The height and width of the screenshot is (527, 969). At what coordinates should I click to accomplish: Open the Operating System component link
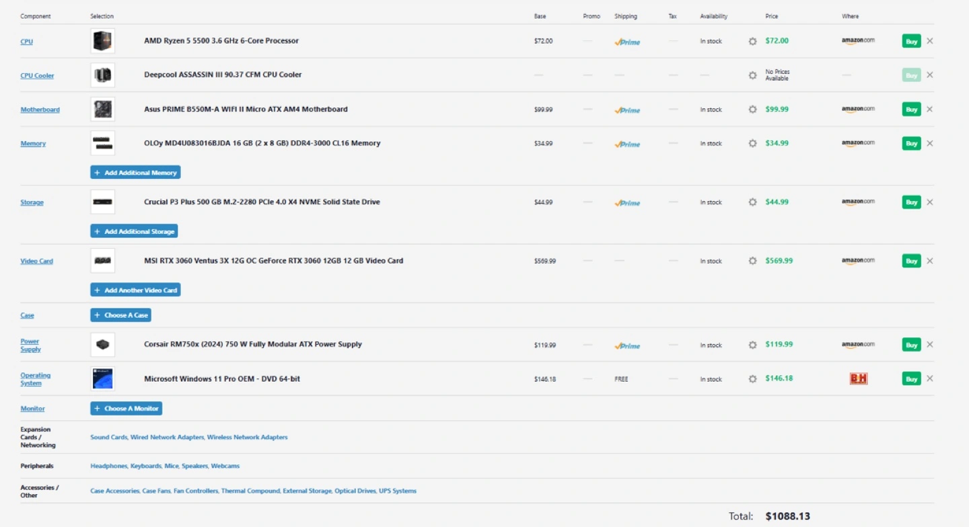click(x=35, y=379)
